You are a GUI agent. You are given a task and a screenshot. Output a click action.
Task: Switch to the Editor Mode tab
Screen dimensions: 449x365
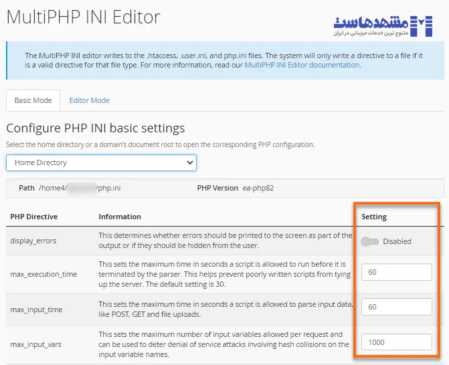[89, 100]
